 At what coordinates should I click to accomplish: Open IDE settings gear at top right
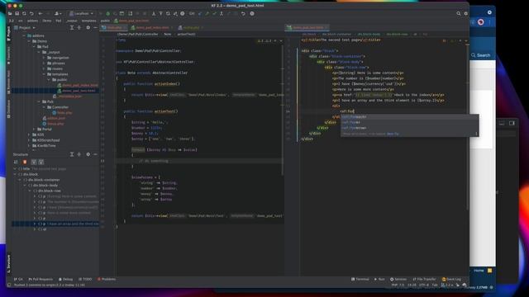pyautogui.click(x=466, y=13)
